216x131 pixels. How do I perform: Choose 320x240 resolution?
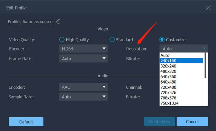click(181, 66)
